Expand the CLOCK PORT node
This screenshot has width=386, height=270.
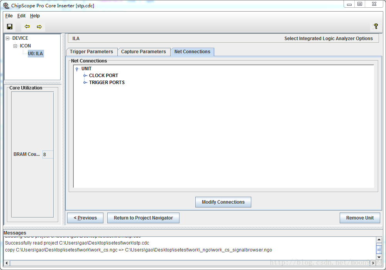click(85, 76)
